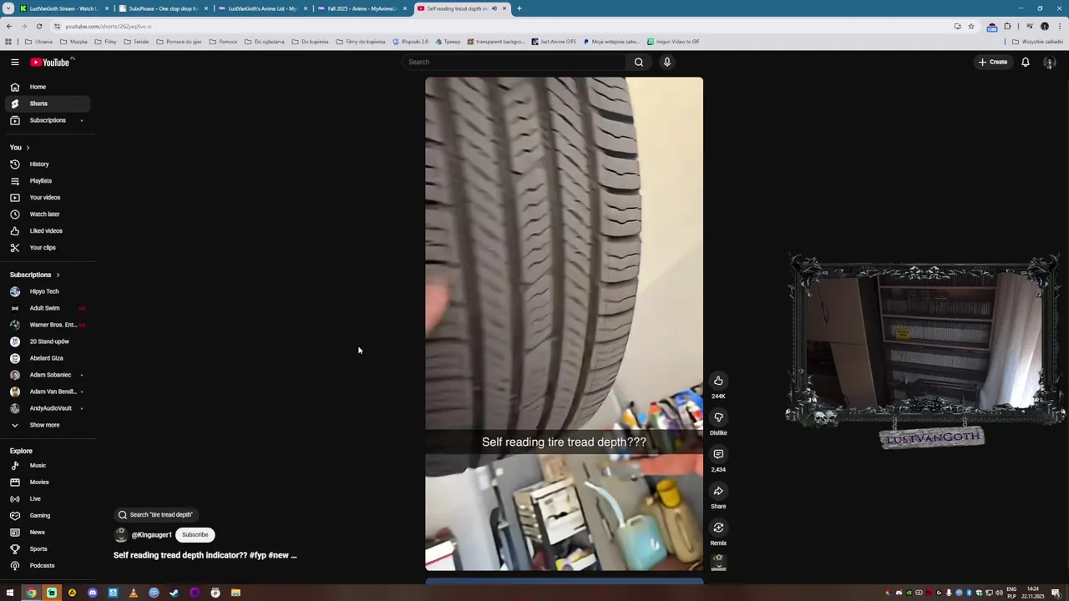
Task: Switch to LustVanGoth Stream tab
Action: [63, 8]
